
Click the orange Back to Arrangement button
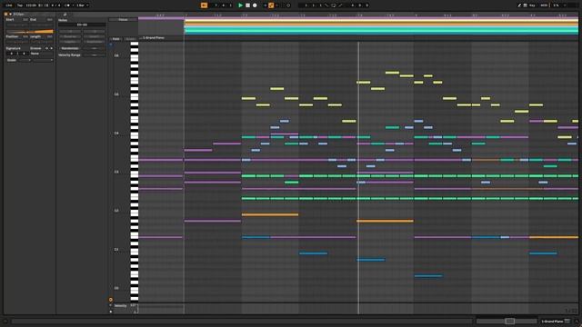pyautogui.click(x=204, y=5)
